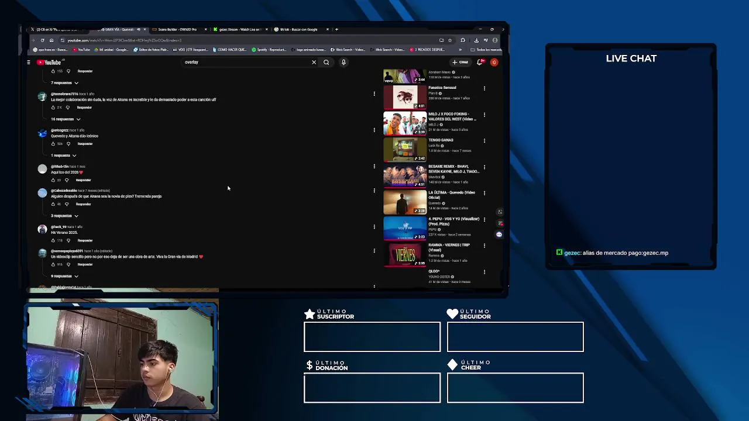749x421 pixels.
Task: Open options menu for @teonebravo7816 comment
Action: click(x=374, y=94)
